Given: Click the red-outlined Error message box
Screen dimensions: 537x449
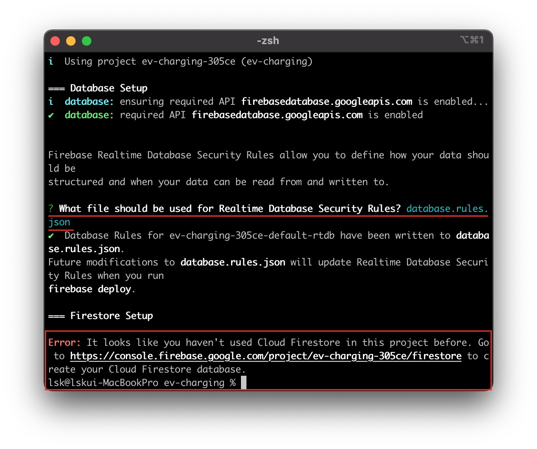Looking at the screenshot, I should click(269, 360).
